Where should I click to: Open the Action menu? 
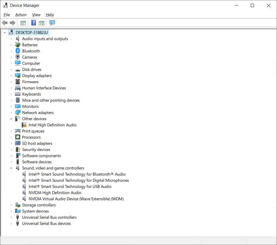pyautogui.click(x=21, y=15)
